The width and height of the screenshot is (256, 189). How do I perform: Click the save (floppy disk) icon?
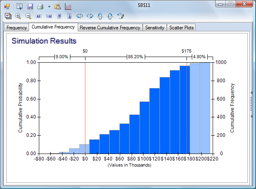point(30,7)
